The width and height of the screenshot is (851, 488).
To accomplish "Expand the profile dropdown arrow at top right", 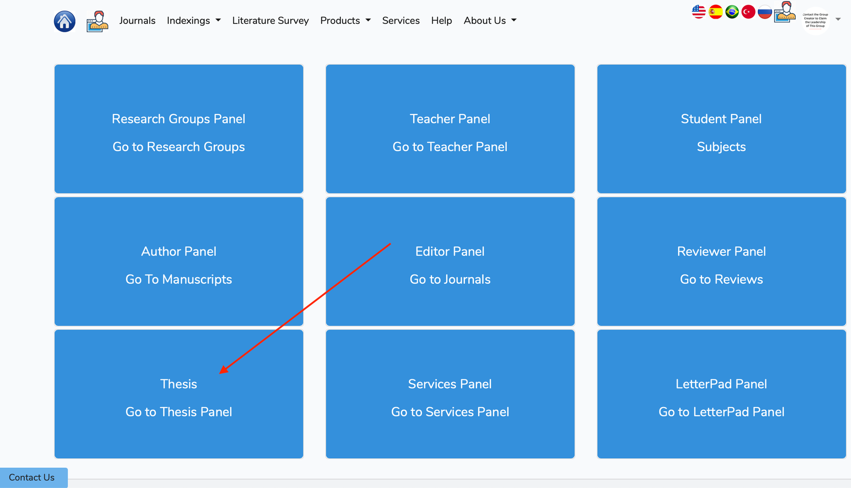I will click(838, 19).
